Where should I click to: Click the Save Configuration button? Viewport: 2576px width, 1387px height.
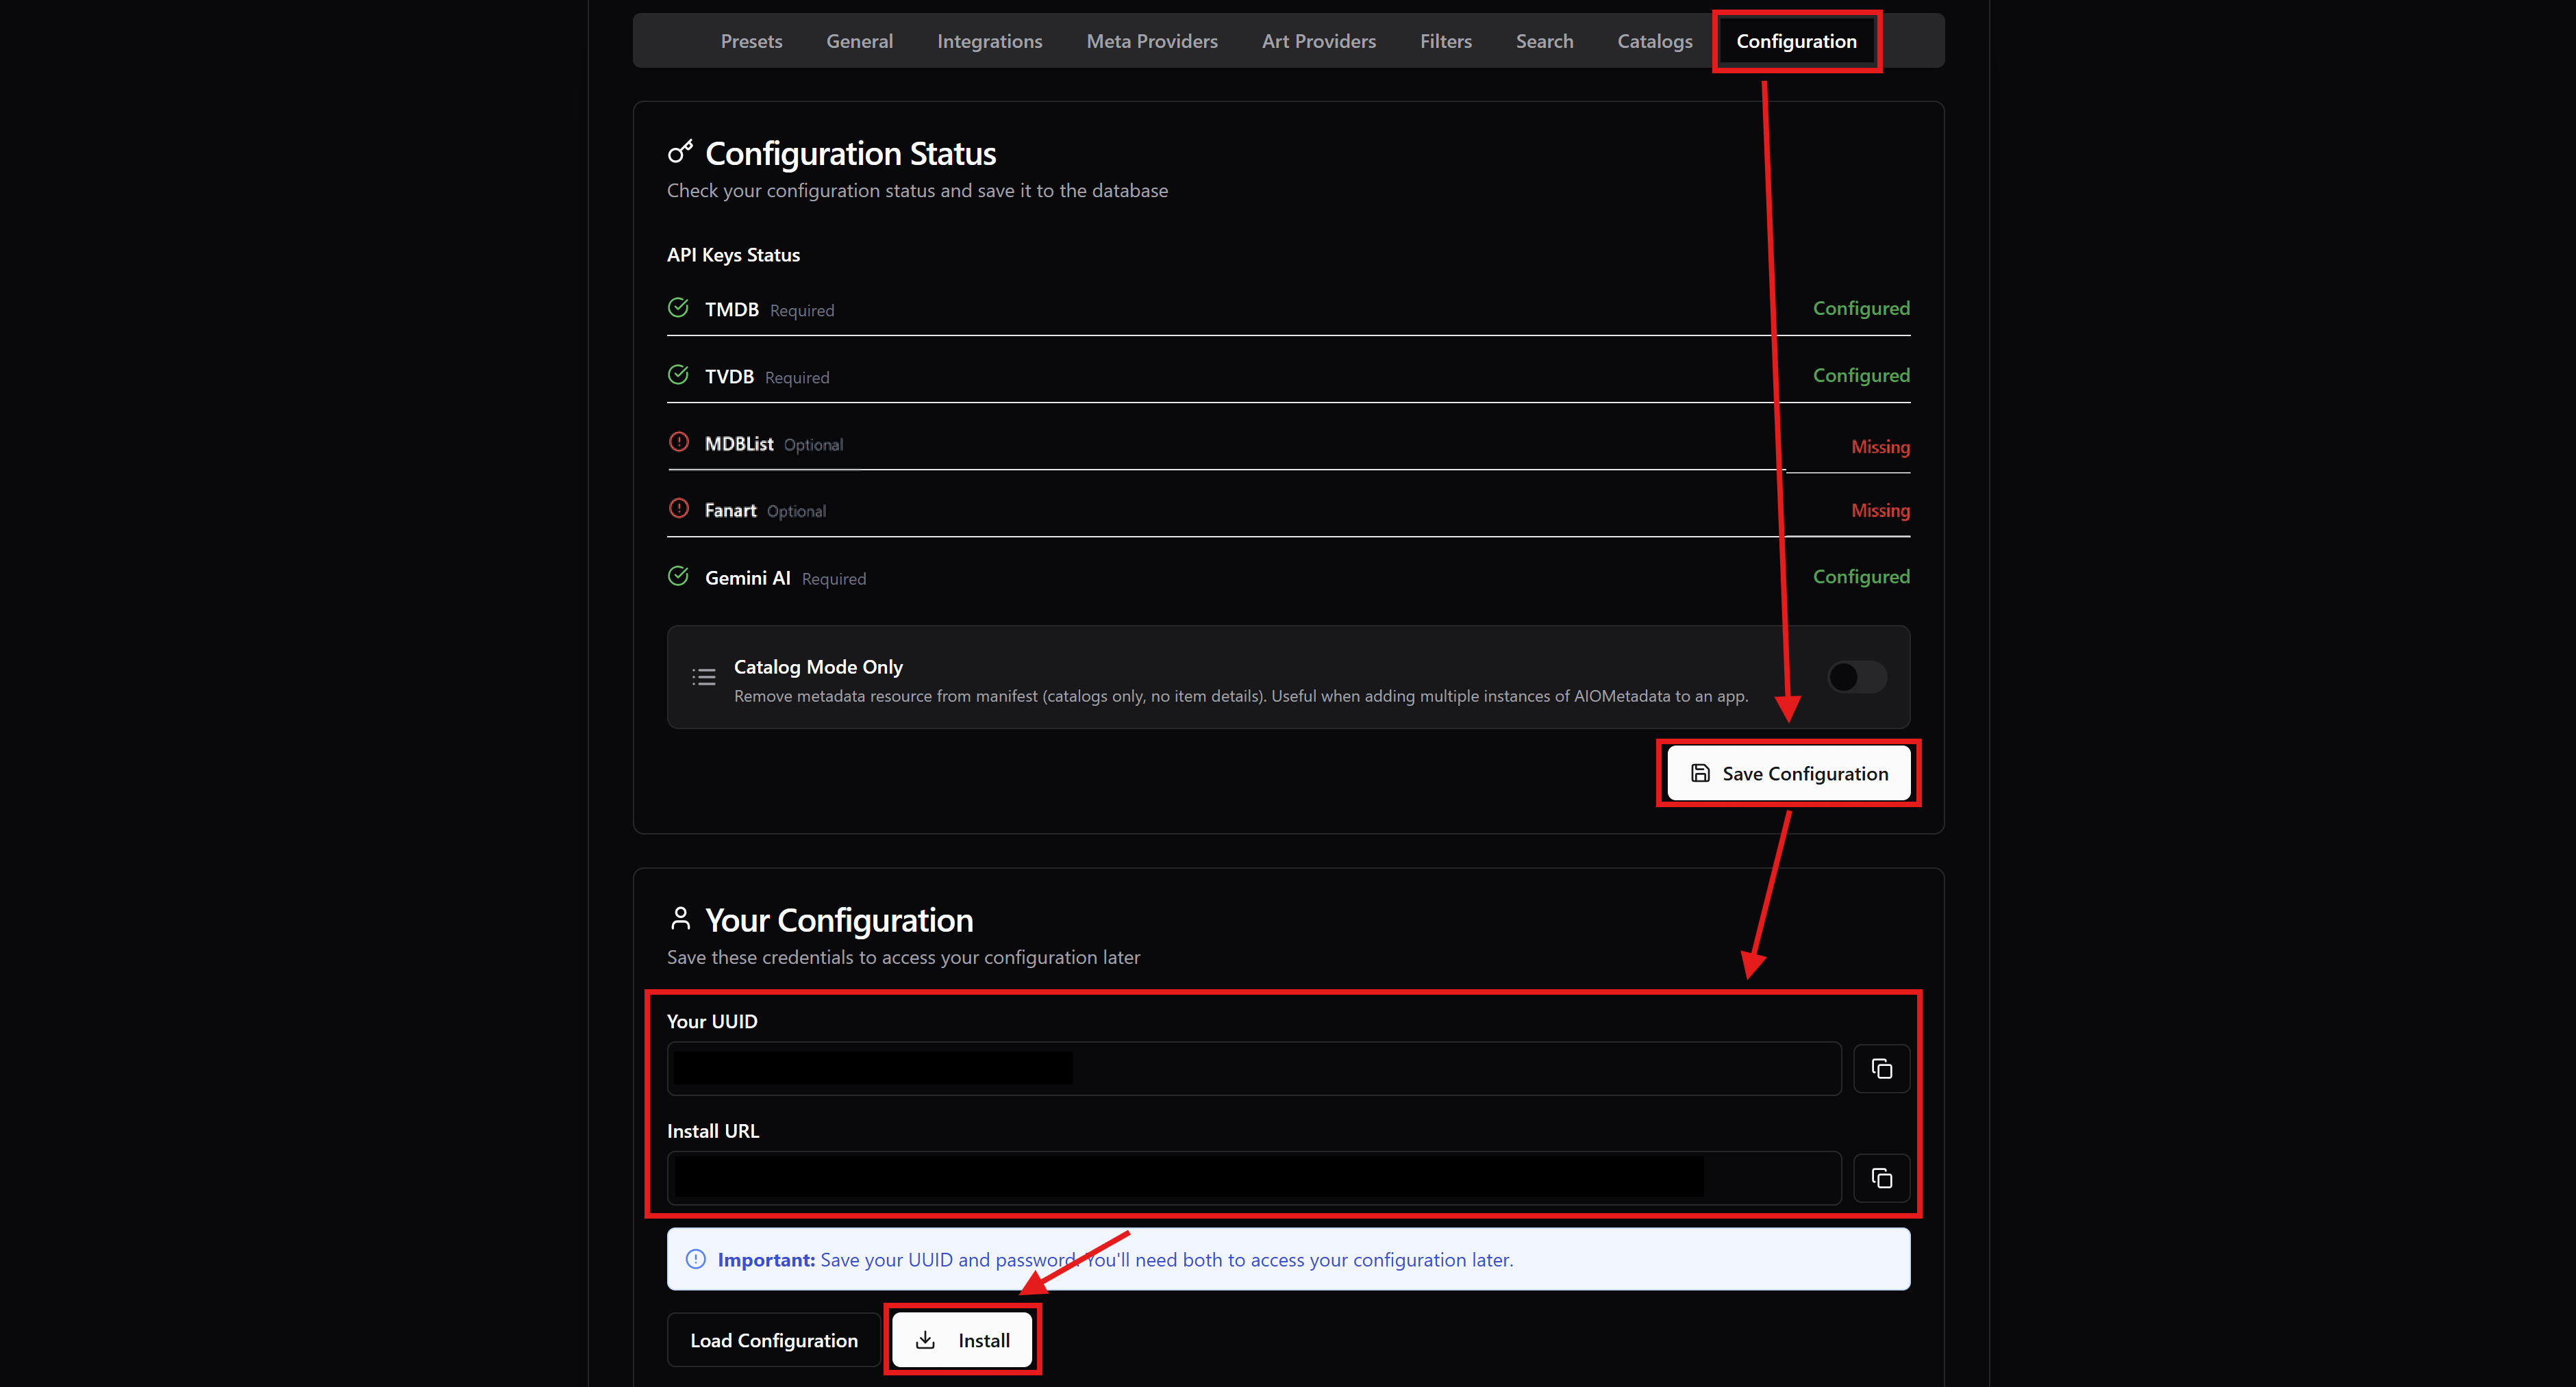point(1788,772)
